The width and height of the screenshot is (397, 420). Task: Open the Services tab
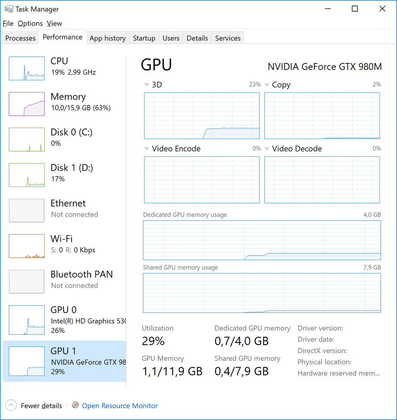pyautogui.click(x=228, y=38)
